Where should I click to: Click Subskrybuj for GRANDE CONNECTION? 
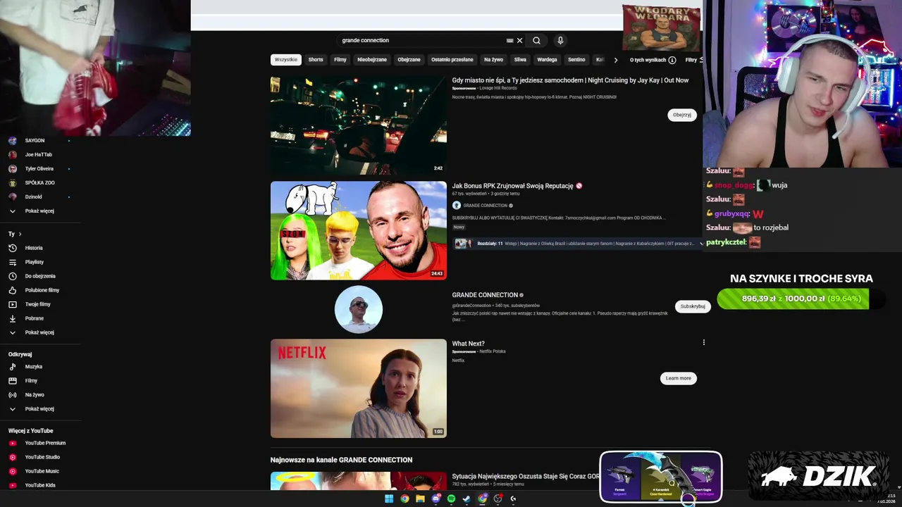[x=693, y=306]
